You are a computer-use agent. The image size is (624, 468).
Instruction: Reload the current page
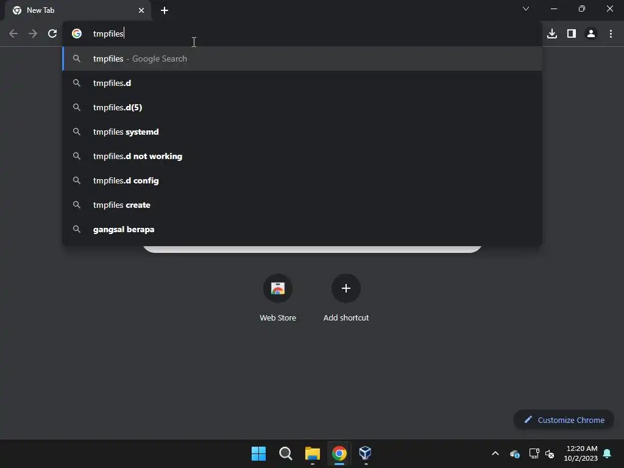52,34
